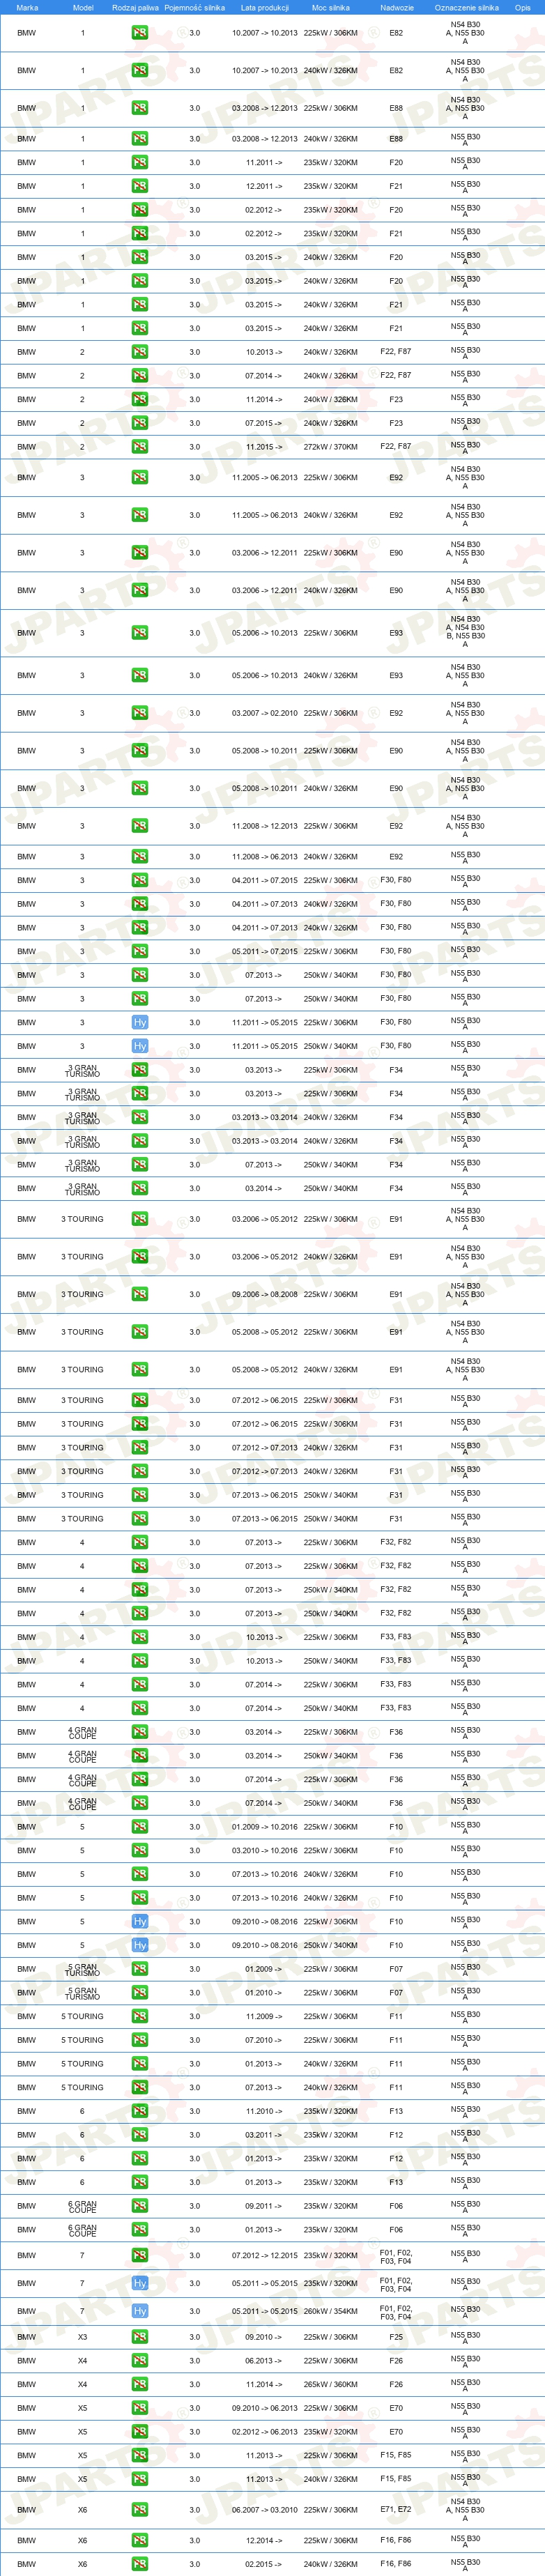This screenshot has width=545, height=2576.
Task: Click the '09.2006 -> 08.2008' production years cell
Action: point(264,1294)
